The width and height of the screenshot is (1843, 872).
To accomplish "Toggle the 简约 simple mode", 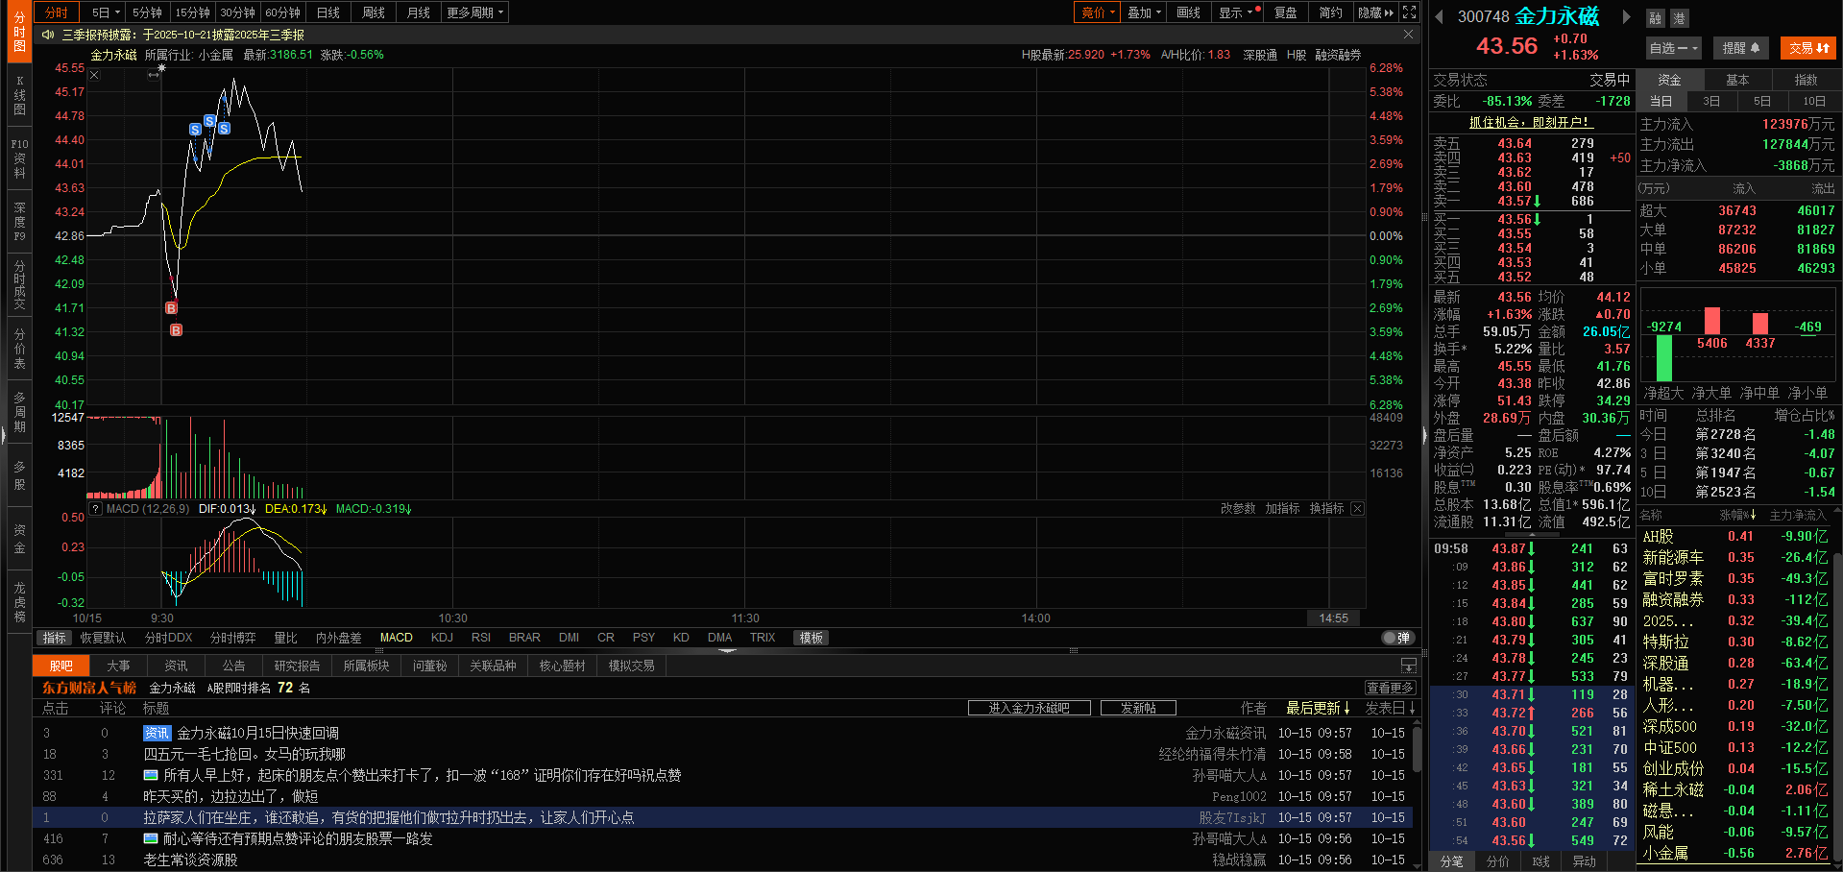I will (1331, 12).
